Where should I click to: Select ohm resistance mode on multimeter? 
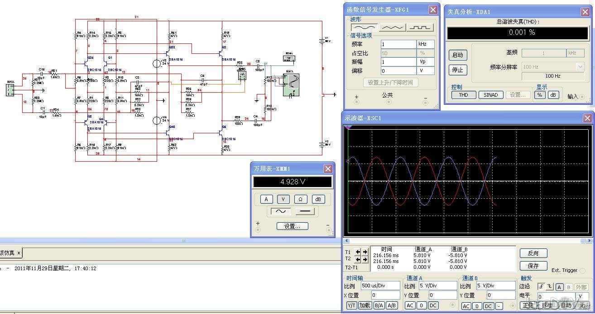tap(300, 199)
